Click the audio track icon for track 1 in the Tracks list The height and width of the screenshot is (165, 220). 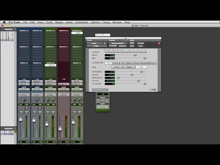8,32
